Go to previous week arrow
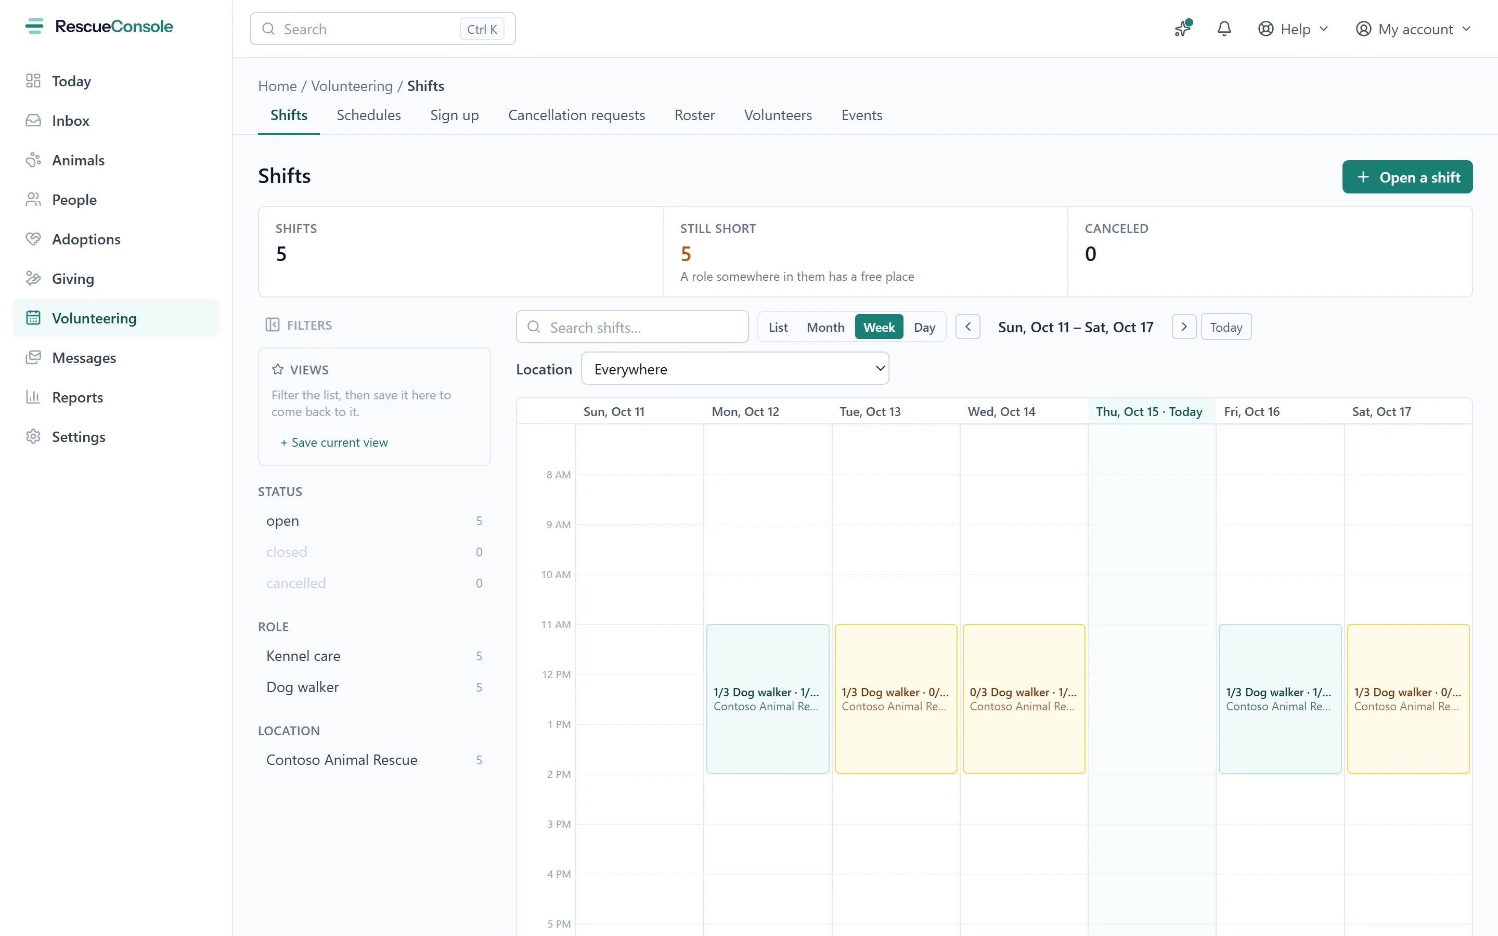1498x936 pixels. click(967, 327)
